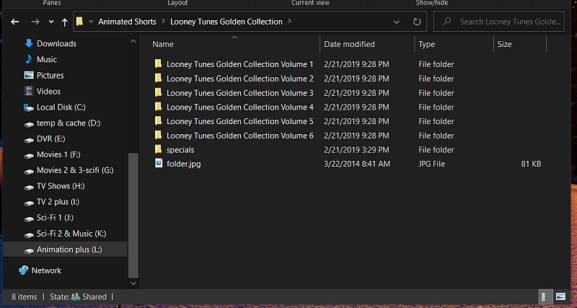Select Looney Tunes Golden Collection Volume 3
Screen dimensions: 577x308
[239, 93]
